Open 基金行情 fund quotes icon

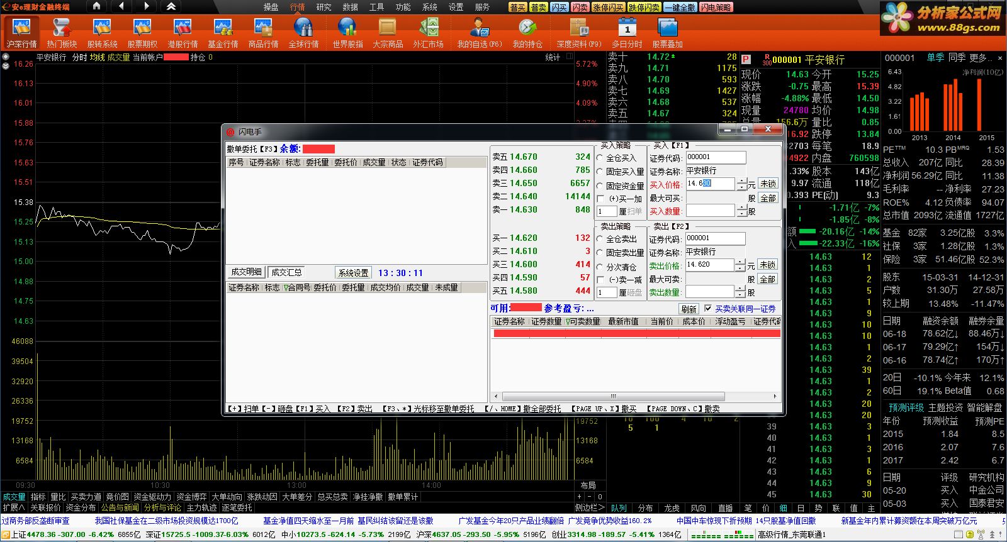[223, 33]
